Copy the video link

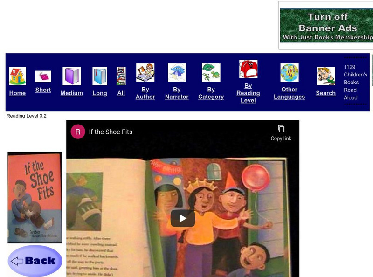(x=281, y=133)
